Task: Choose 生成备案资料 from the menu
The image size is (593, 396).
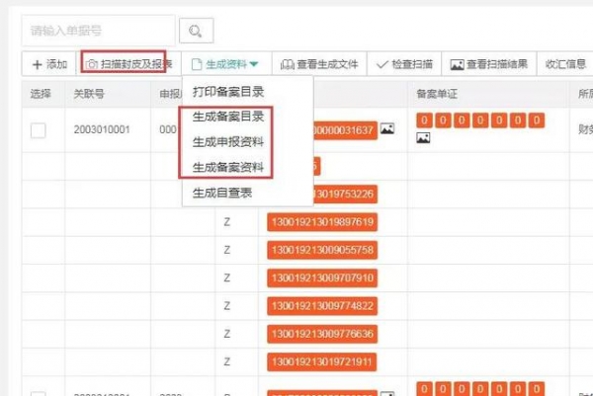Action: pos(228,166)
